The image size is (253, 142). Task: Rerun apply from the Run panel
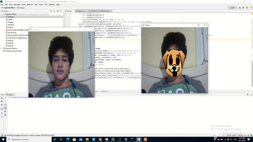(2, 98)
